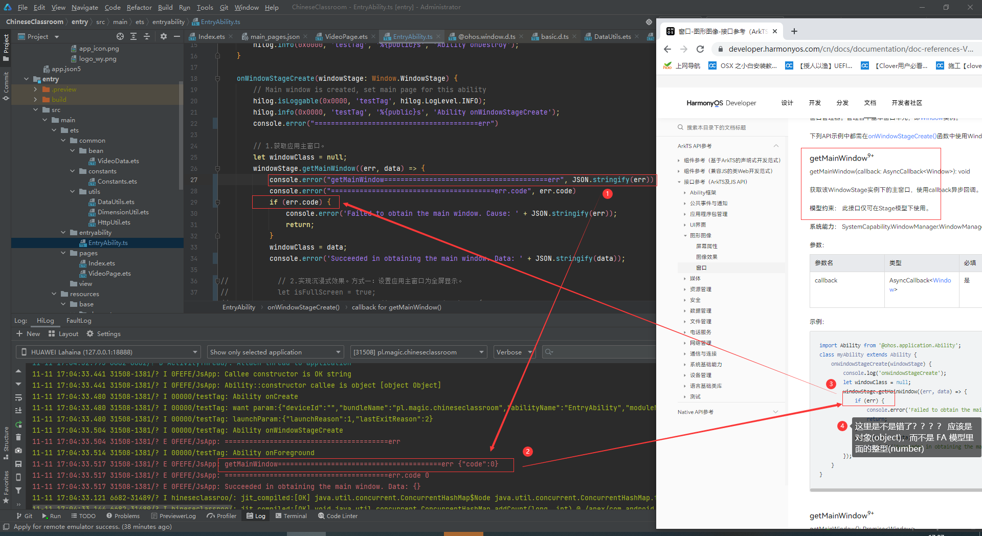The height and width of the screenshot is (536, 982).
Task: Jump to log start with up arrow
Action: click(18, 371)
